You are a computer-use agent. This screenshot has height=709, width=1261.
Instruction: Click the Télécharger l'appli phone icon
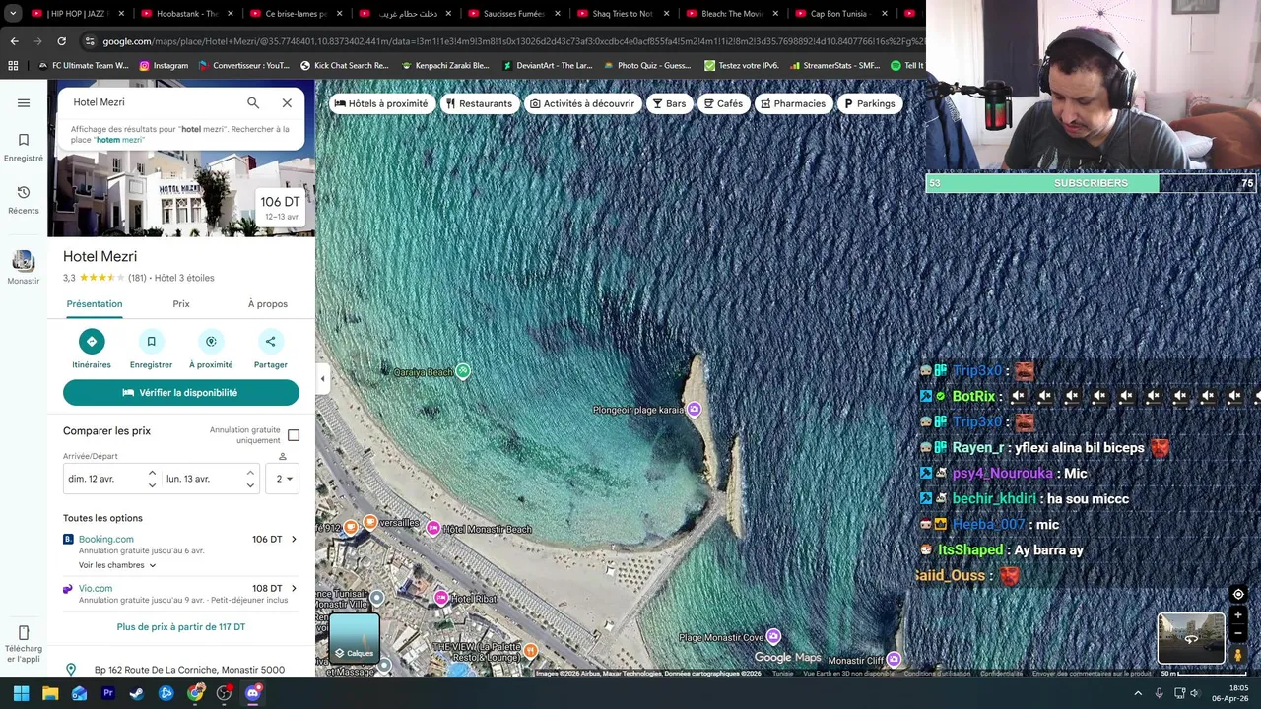click(24, 632)
